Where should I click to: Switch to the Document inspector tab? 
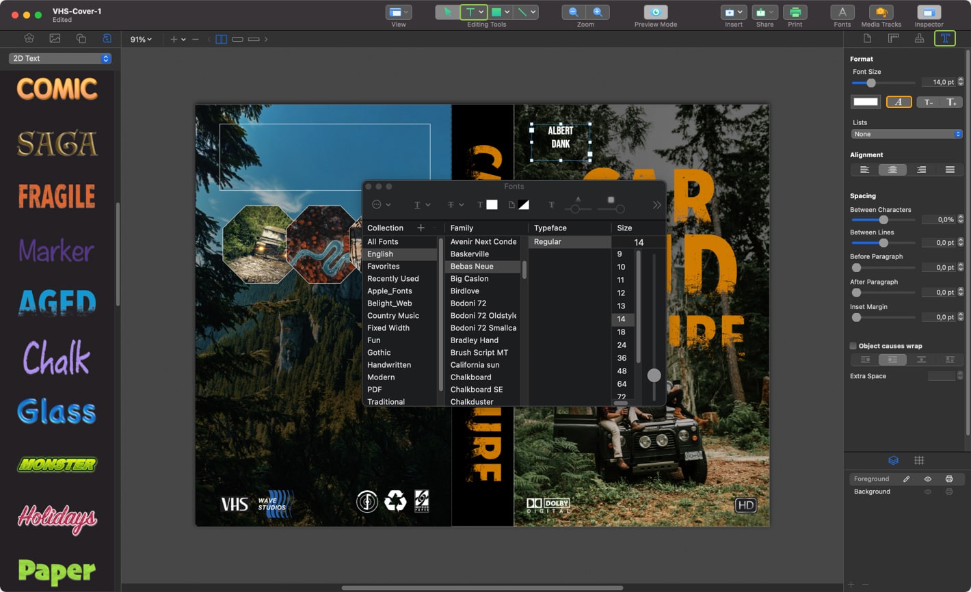click(867, 38)
